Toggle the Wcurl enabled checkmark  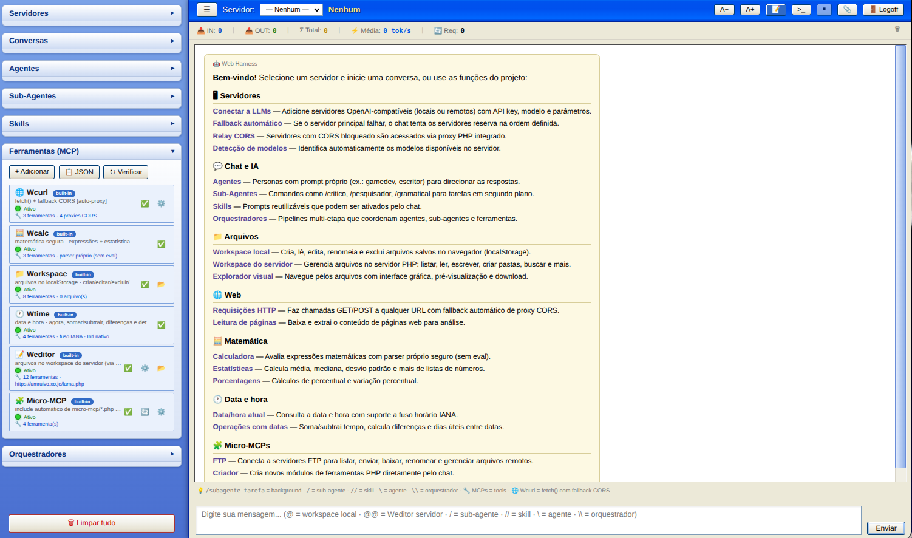(145, 204)
